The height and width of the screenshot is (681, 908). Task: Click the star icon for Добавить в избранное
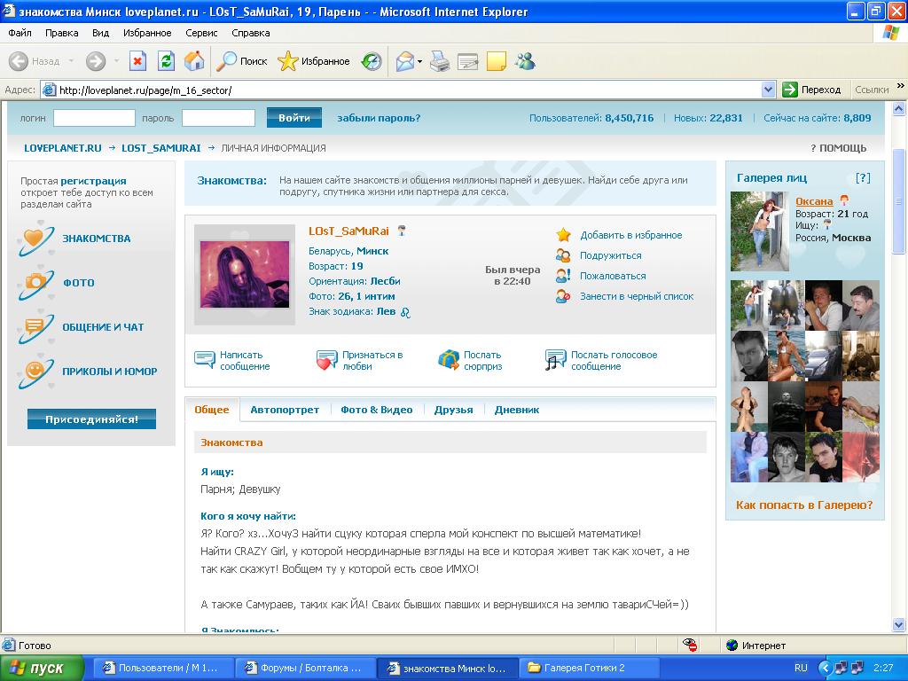coord(563,234)
